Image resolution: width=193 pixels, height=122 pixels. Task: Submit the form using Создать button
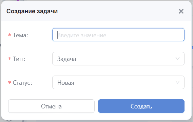[141, 106]
